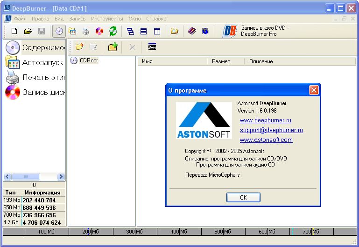The image size is (359, 247).
Task: Select the 650 Mb row in the type table
Action: pyautogui.click(x=35, y=207)
